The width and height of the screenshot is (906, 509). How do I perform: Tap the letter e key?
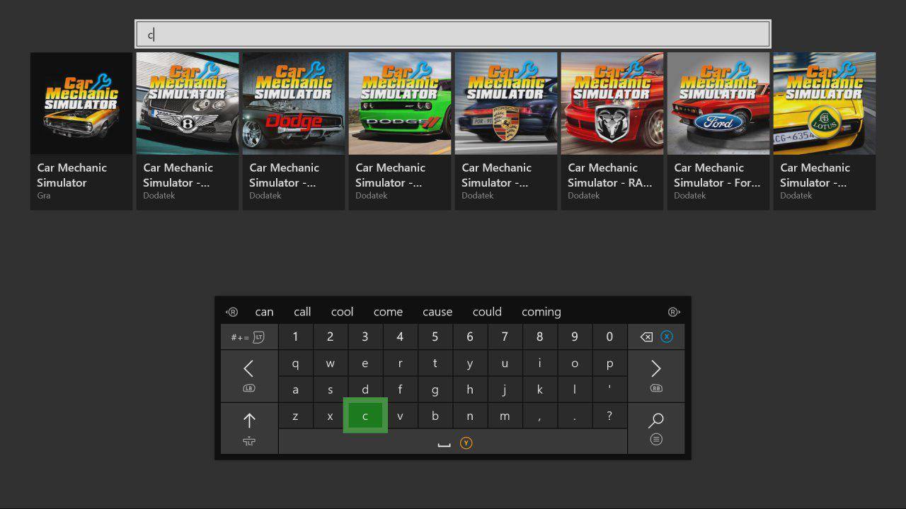[x=365, y=364]
